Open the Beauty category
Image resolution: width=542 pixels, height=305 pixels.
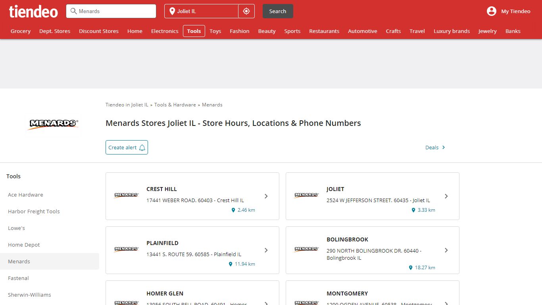[x=267, y=31]
